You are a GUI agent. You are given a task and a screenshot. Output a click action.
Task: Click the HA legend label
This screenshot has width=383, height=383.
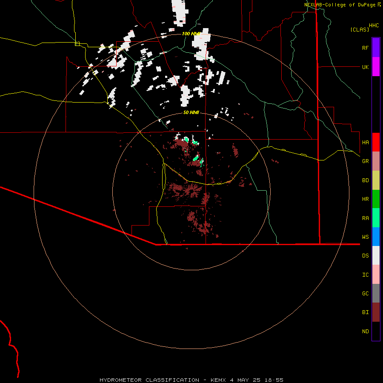click(365, 143)
